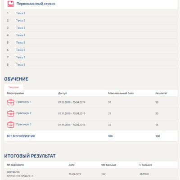Open the Практикум 3 link
Image resolution: width=180 pixels, height=180 pixels.
click(x=24, y=124)
